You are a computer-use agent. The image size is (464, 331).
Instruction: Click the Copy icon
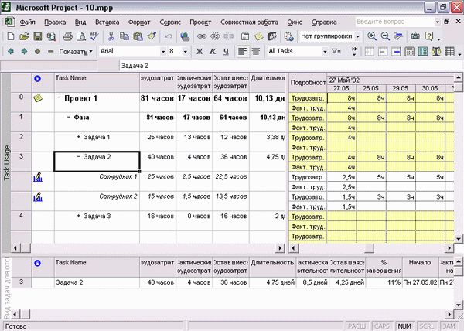125,36
